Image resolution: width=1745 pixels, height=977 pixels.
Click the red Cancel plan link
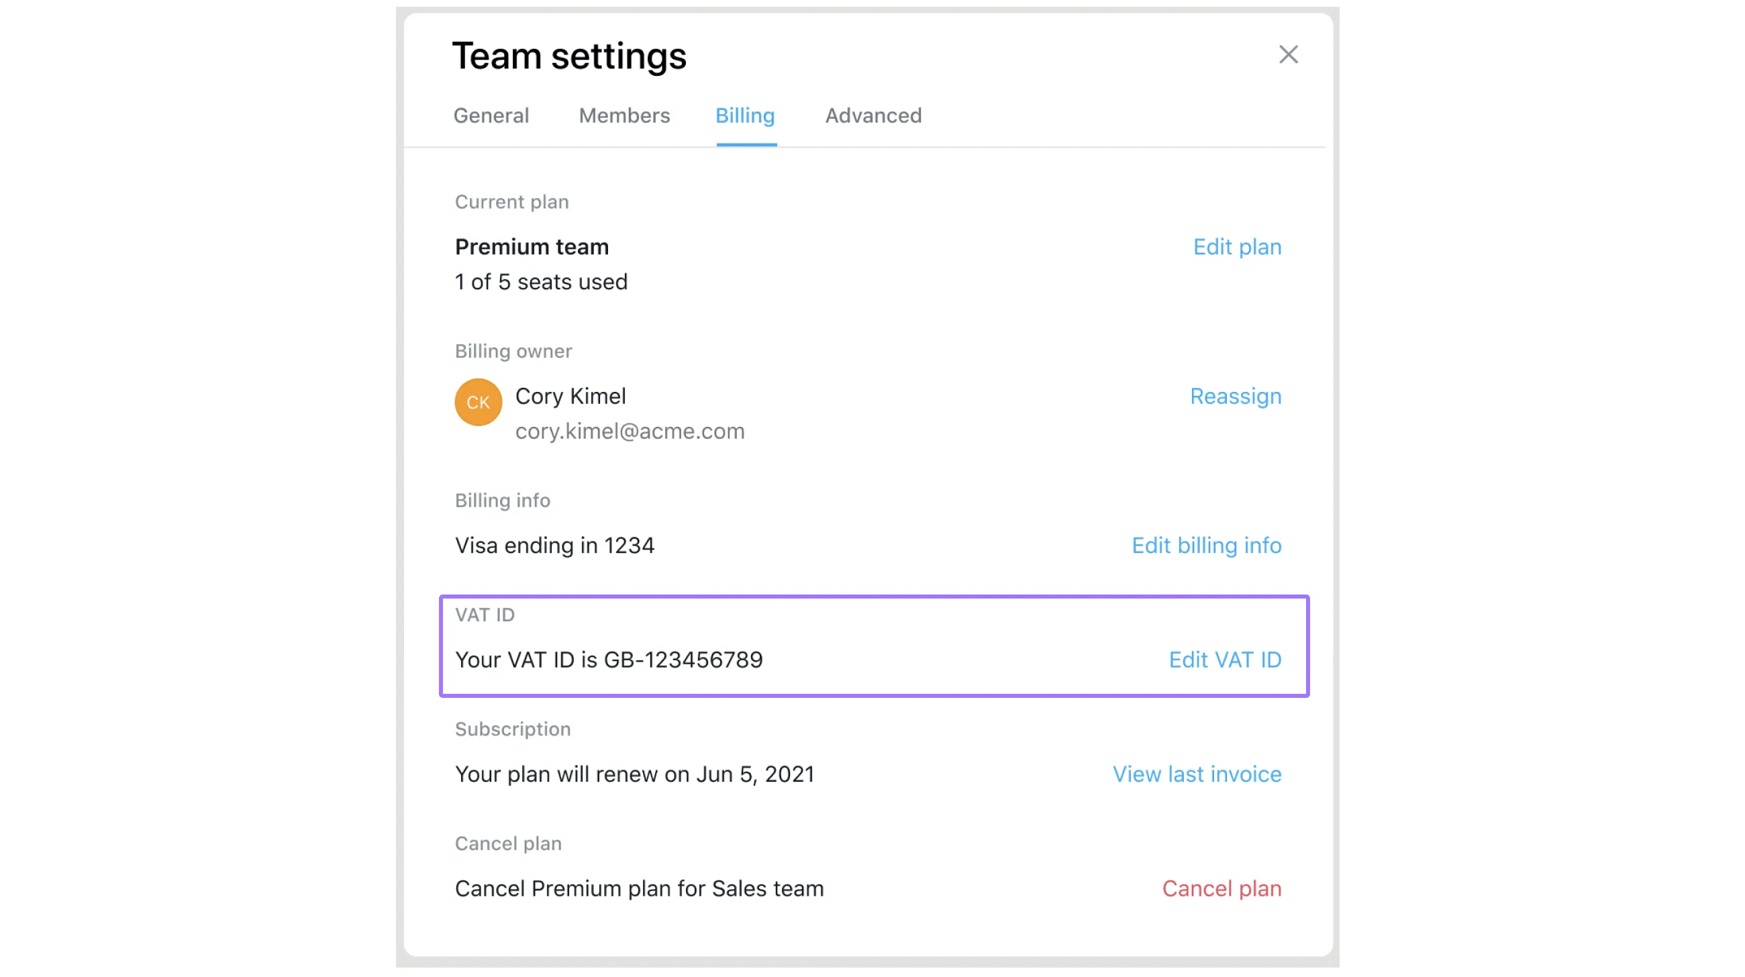coord(1221,889)
